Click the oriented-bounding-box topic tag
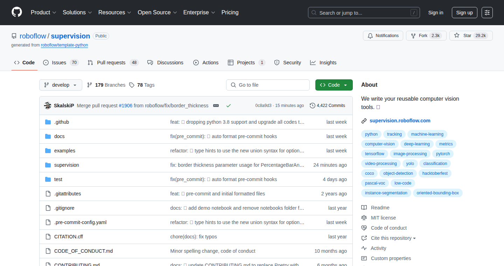The width and height of the screenshot is (504, 266). click(438, 193)
